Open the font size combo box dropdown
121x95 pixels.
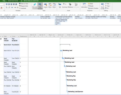pos(3,4)
